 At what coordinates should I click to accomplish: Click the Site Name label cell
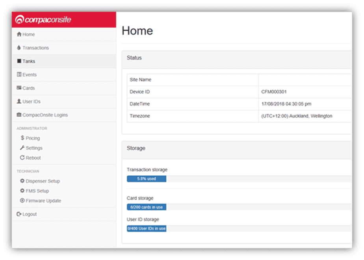click(x=193, y=80)
